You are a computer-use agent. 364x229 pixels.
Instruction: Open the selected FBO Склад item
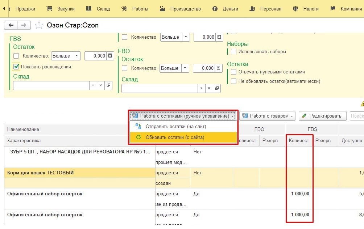coord(217,88)
